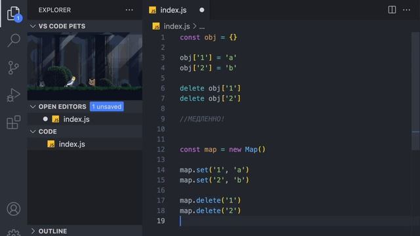Click the line const map = new Map()

click(222, 149)
